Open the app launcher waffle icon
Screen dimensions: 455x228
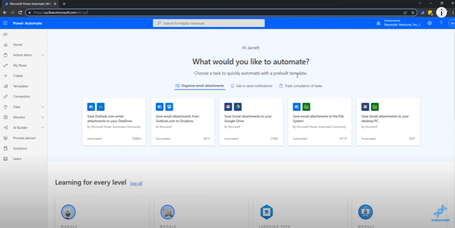point(5,23)
